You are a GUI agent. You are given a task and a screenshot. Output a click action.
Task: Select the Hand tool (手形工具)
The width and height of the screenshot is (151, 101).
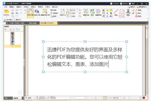click(x=30, y=13)
